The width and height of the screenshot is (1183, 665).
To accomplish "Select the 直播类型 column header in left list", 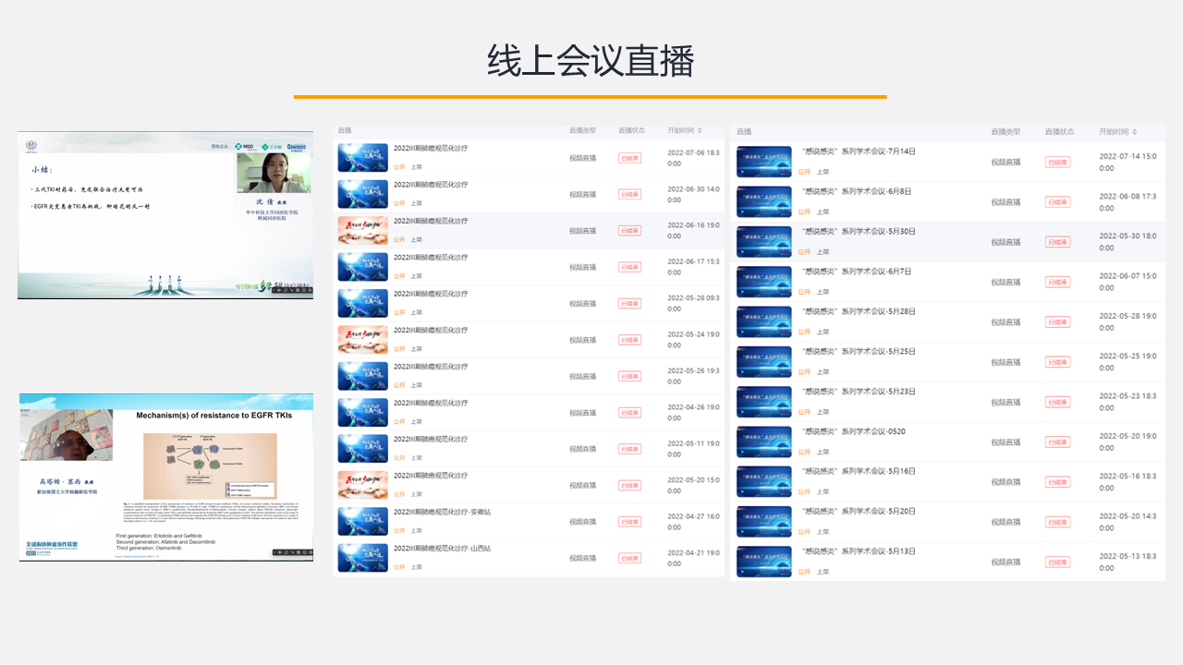I will click(583, 130).
